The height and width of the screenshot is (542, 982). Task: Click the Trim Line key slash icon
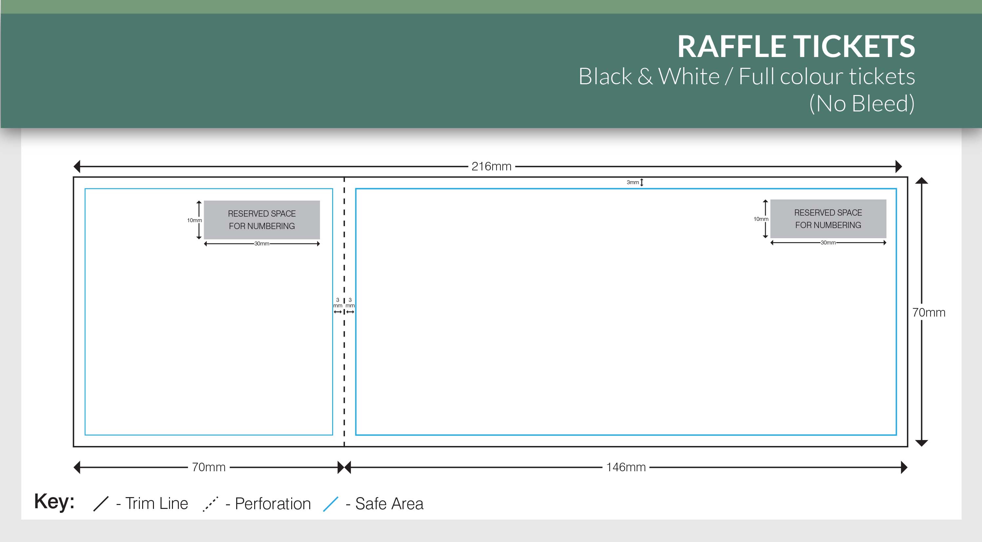point(101,503)
